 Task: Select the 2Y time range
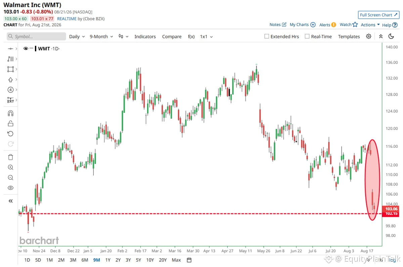pos(118,260)
